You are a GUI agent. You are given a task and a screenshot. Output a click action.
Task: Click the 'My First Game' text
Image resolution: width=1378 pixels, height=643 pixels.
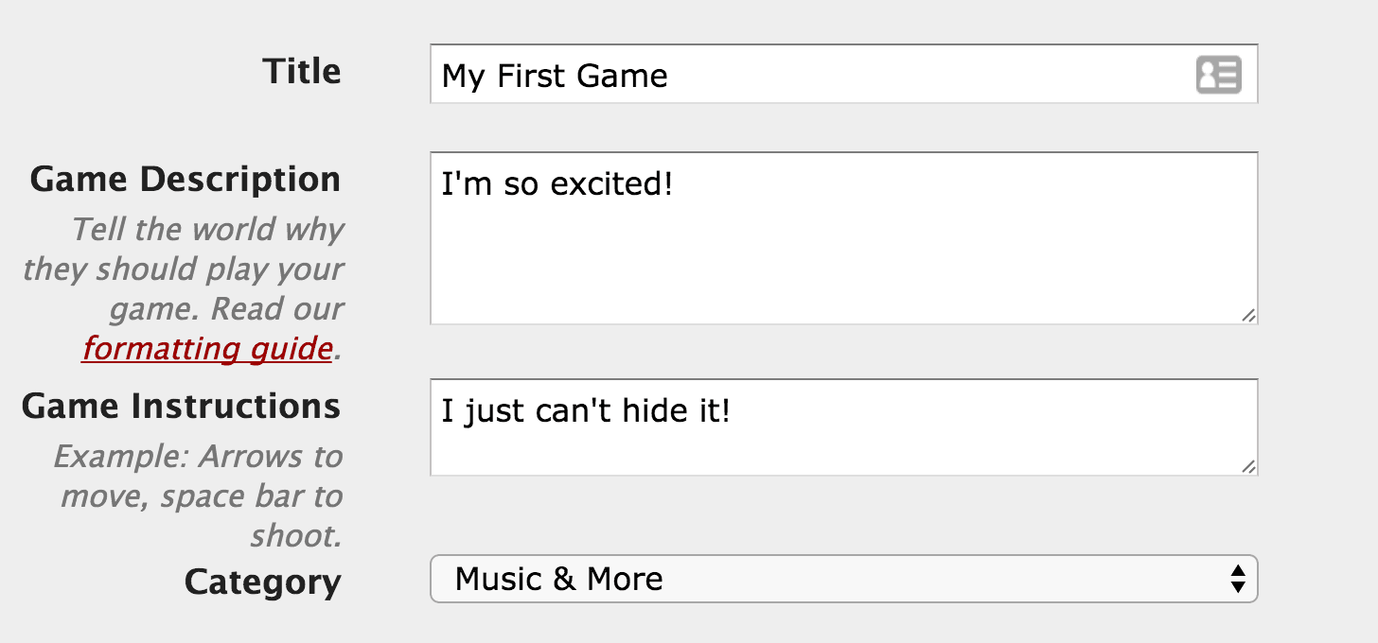pyautogui.click(x=555, y=76)
